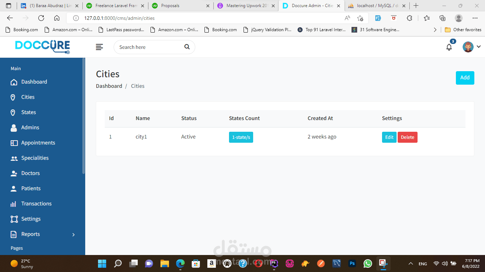The width and height of the screenshot is (485, 272).
Task: Click the Created At column header
Action: [x=320, y=118]
